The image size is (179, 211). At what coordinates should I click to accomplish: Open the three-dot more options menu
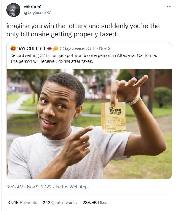[169, 6]
